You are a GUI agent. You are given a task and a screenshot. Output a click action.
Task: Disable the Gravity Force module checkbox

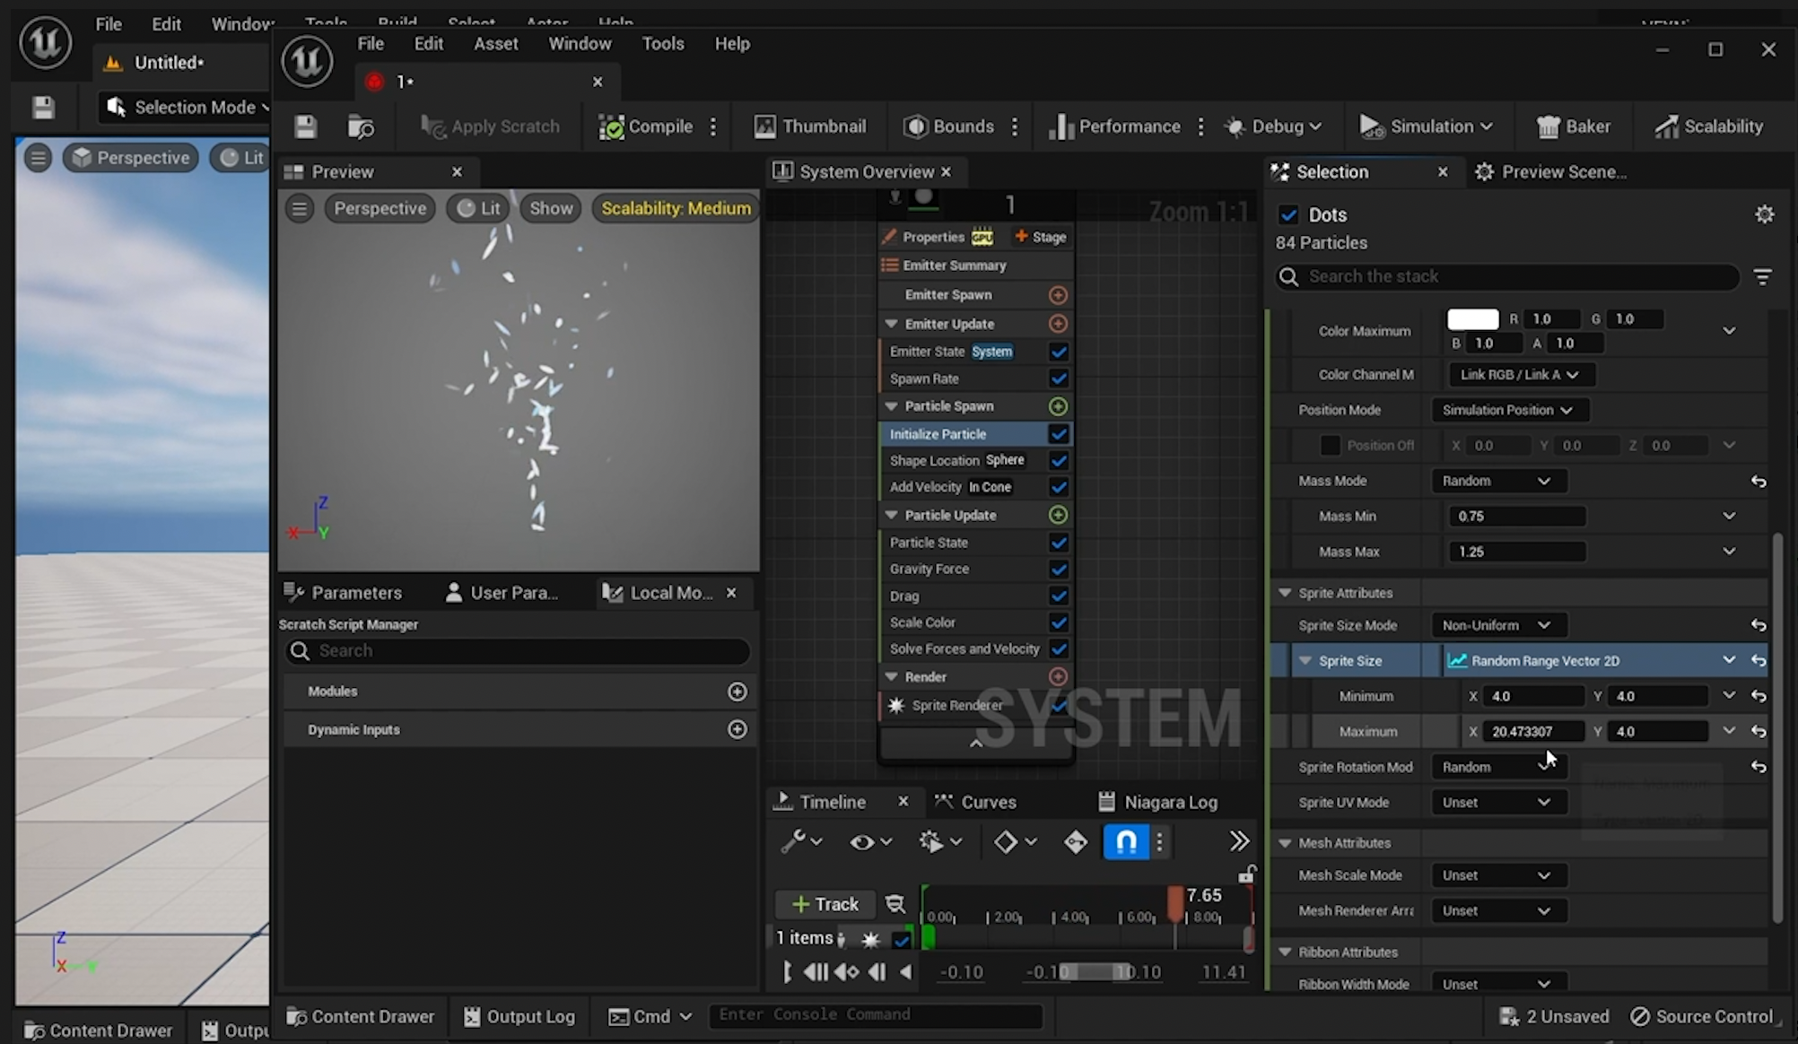click(x=1058, y=569)
